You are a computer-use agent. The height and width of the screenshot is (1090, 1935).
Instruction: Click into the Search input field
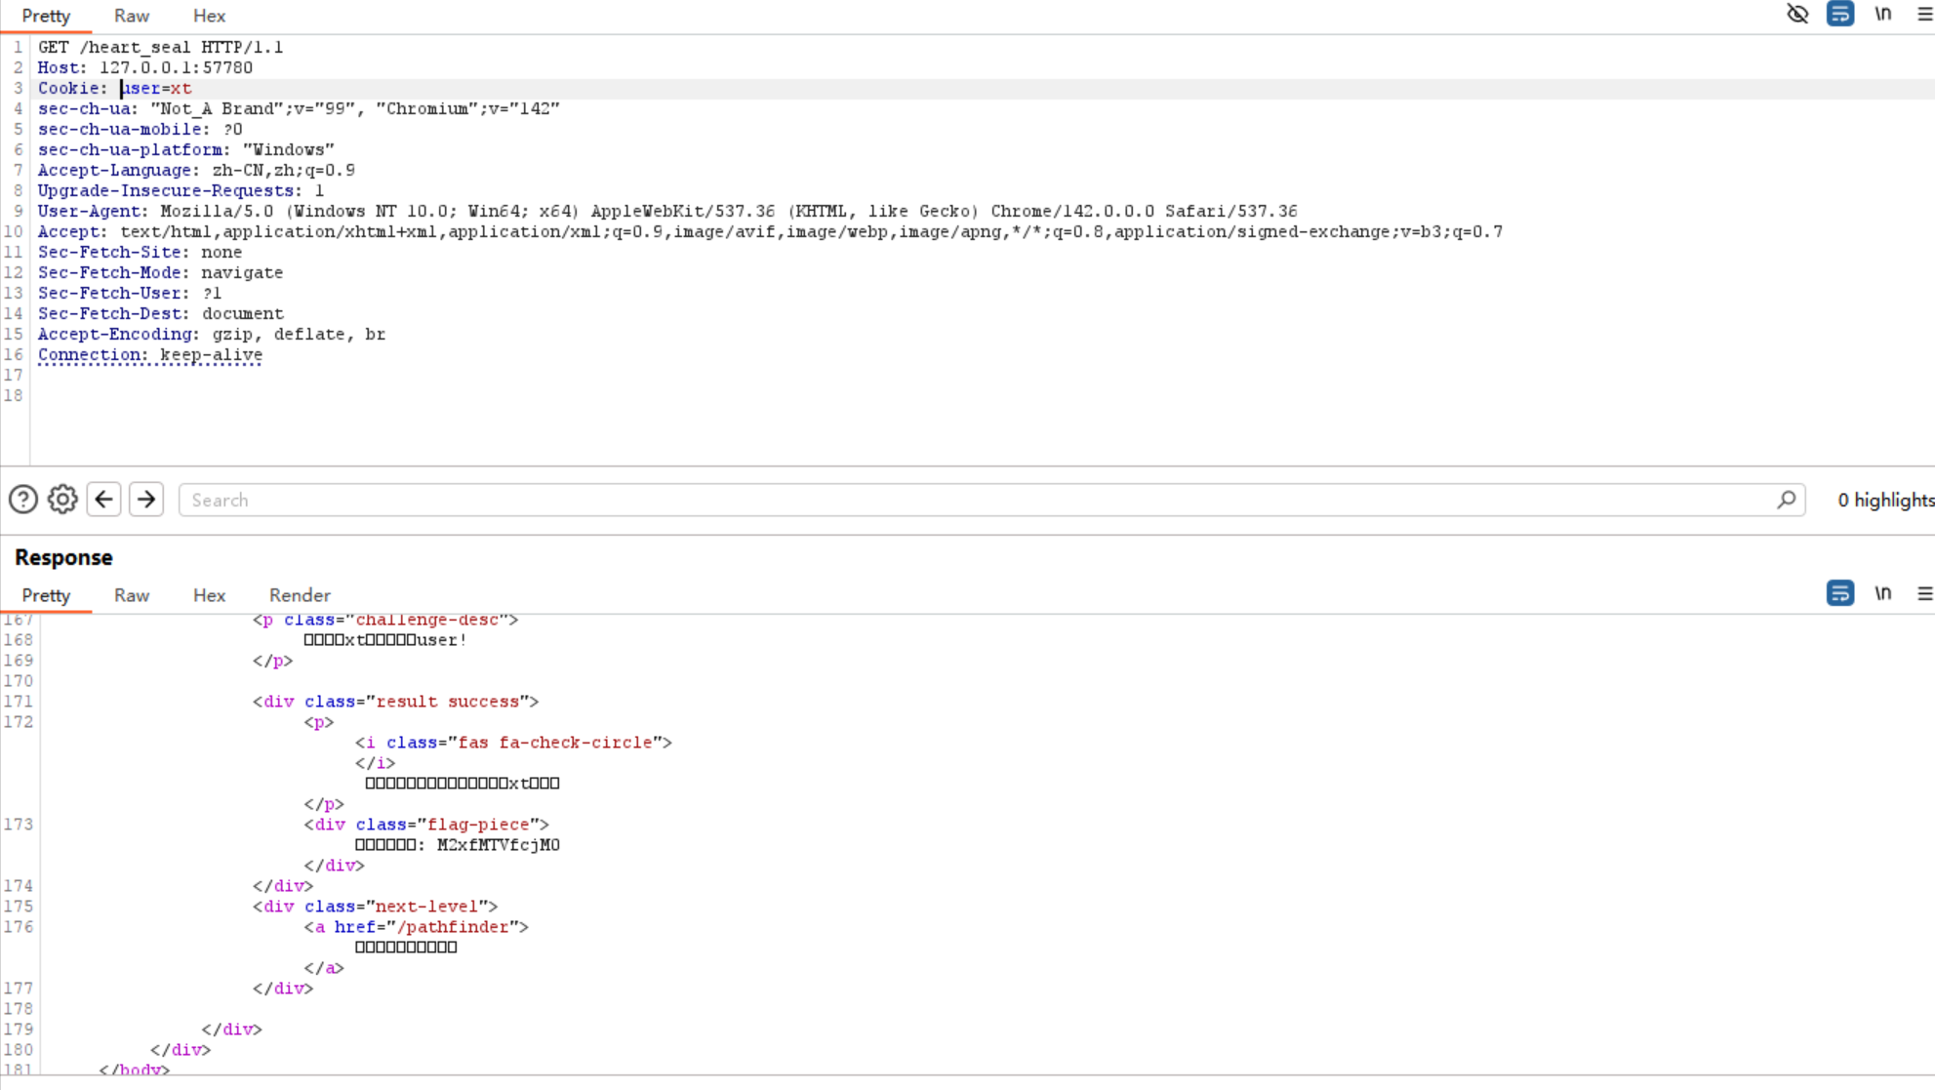(976, 500)
